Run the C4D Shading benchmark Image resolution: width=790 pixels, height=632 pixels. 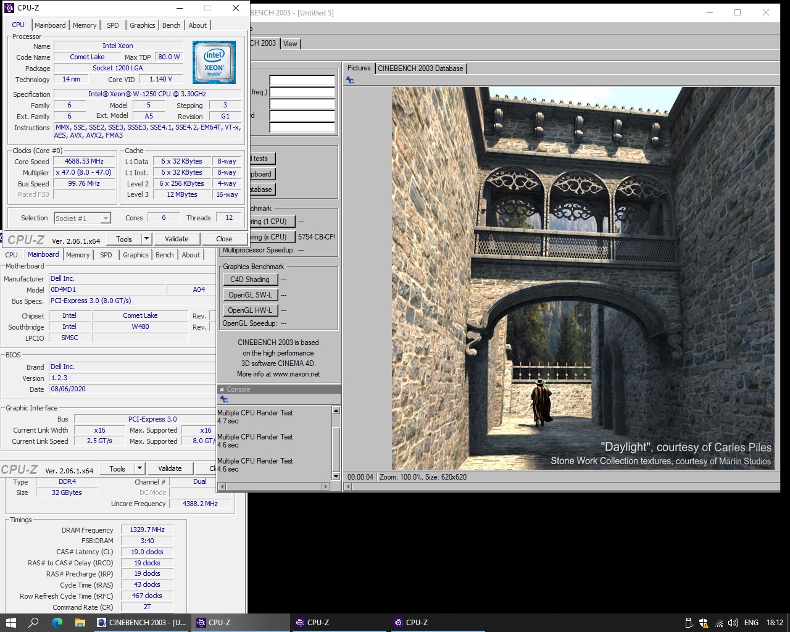(250, 280)
